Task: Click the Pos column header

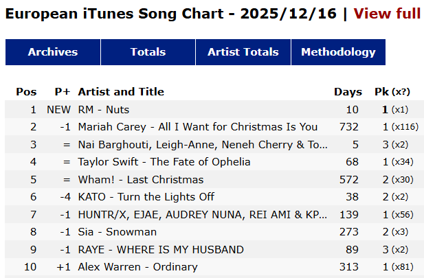Action: tap(26, 91)
